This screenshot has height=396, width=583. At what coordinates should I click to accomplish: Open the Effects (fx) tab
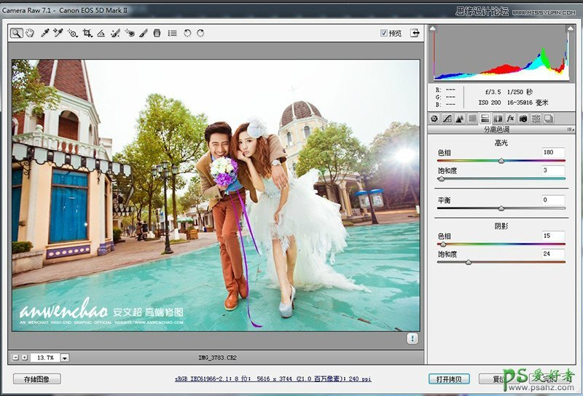point(510,118)
